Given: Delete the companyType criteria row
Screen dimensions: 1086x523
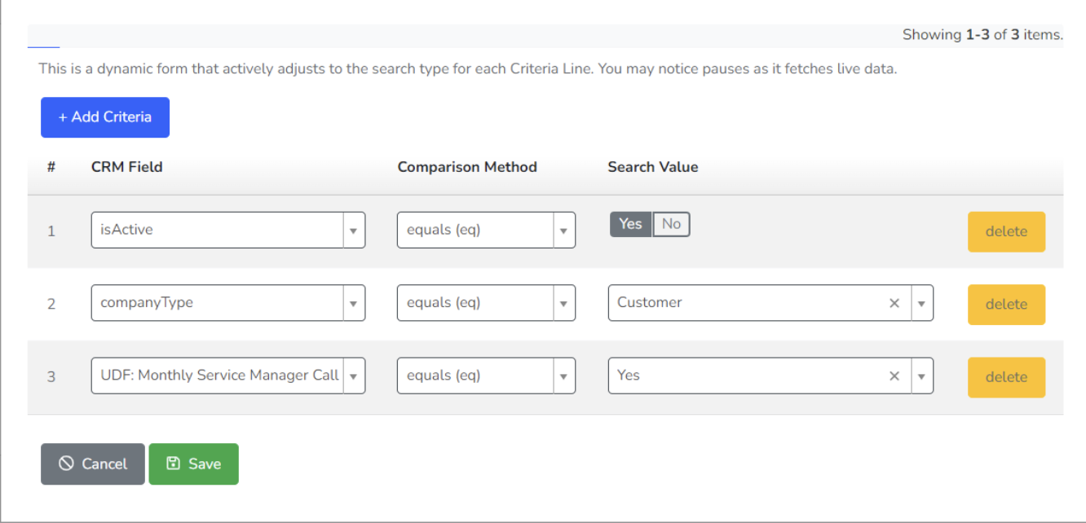Looking at the screenshot, I should pos(1006,304).
